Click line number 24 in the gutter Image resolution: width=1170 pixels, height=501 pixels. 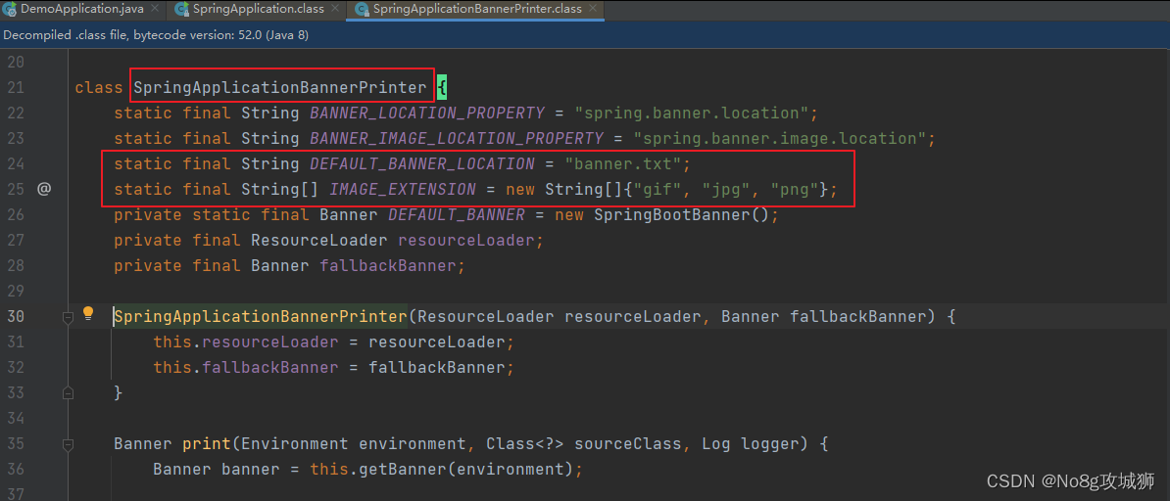(x=17, y=164)
